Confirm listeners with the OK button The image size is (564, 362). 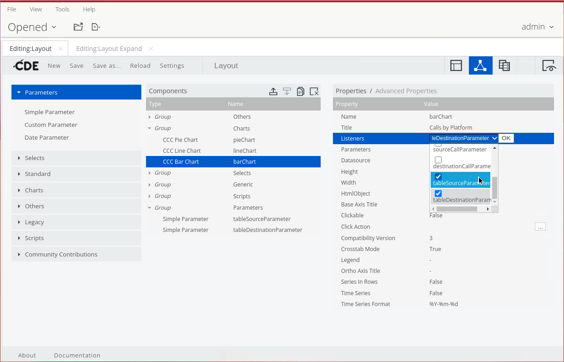506,138
